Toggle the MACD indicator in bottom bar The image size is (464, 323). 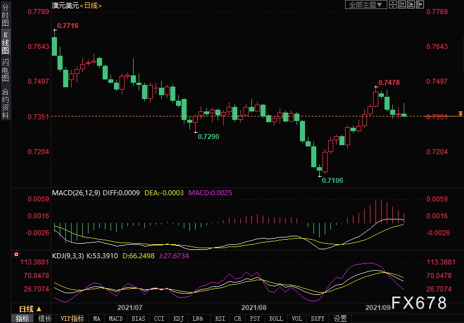click(116, 318)
